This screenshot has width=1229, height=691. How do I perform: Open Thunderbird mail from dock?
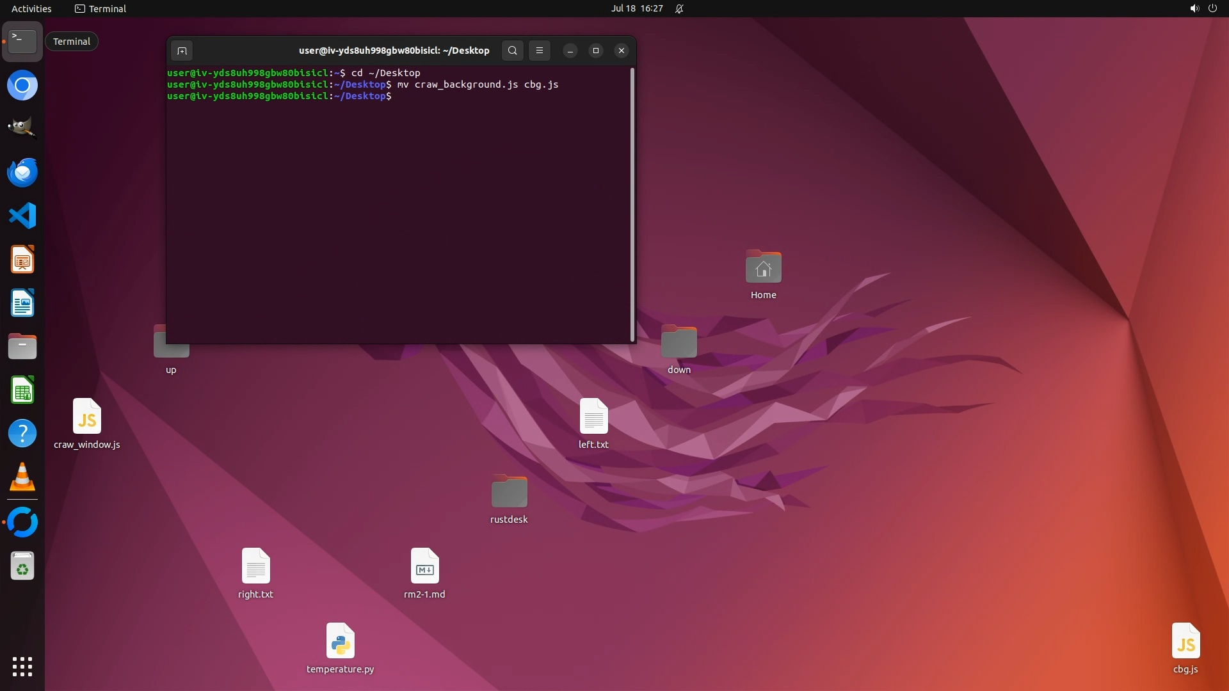[22, 172]
